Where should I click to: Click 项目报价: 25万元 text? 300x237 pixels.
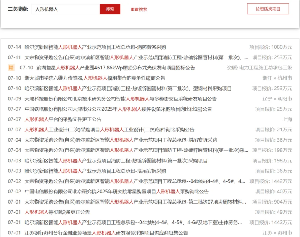coord(274,109)
